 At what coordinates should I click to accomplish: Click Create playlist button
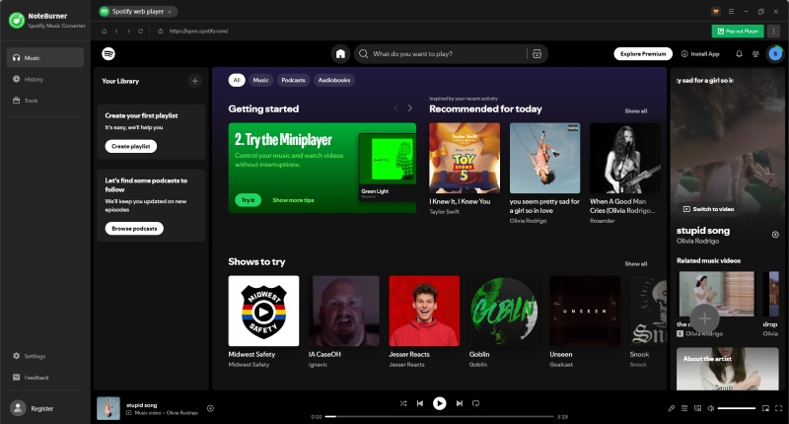point(131,146)
